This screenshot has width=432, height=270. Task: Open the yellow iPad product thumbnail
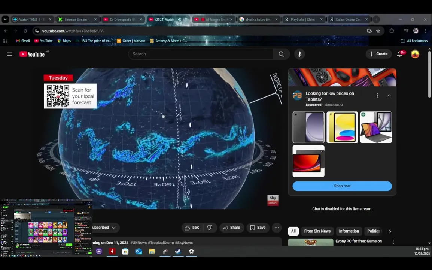[342, 127]
